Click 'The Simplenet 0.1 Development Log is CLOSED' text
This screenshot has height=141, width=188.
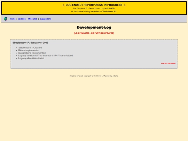tap(94, 8)
